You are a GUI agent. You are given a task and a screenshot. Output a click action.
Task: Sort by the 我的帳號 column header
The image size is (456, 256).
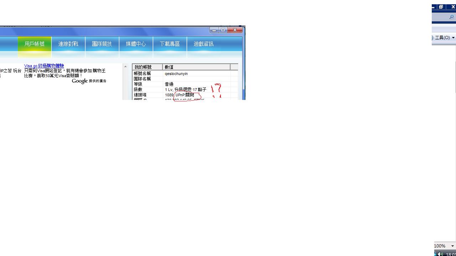click(147, 67)
